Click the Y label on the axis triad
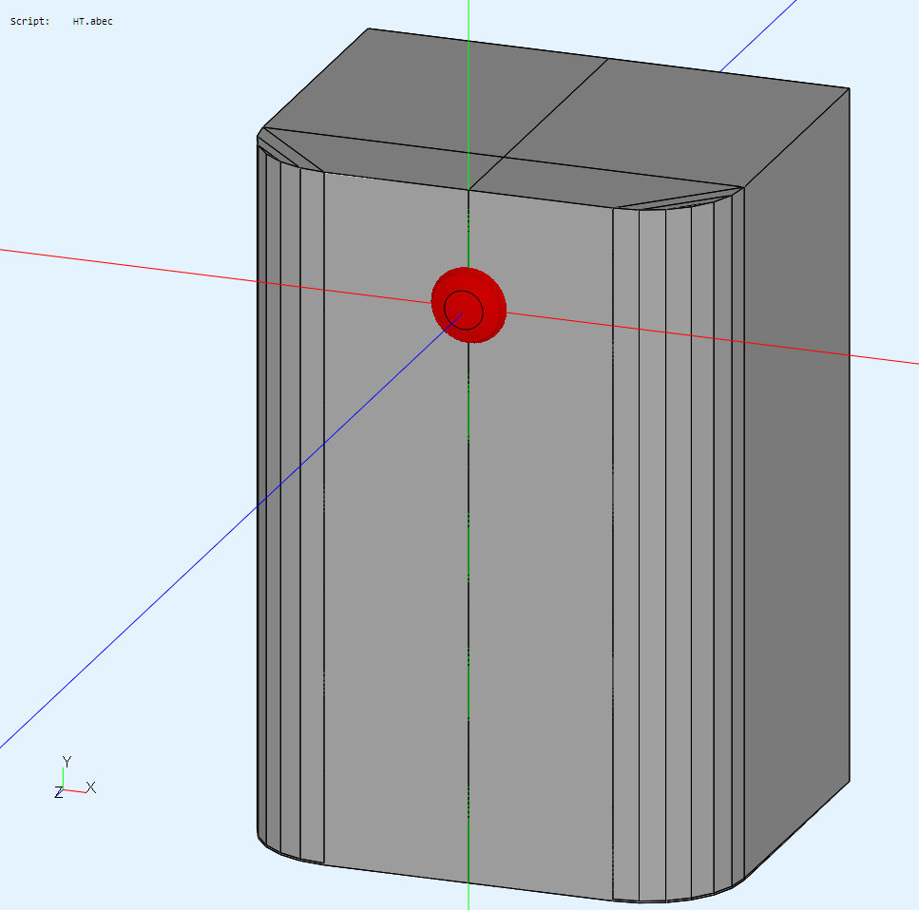Screen dimensions: 919x910 click(67, 762)
